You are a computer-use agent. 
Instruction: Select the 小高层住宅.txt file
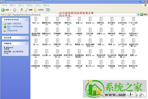coord(47,64)
